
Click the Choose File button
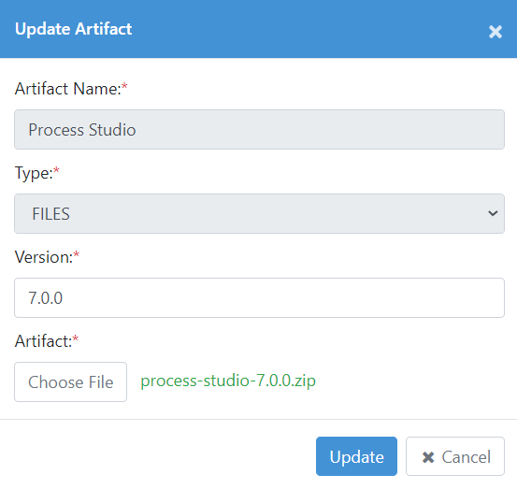[x=70, y=381]
